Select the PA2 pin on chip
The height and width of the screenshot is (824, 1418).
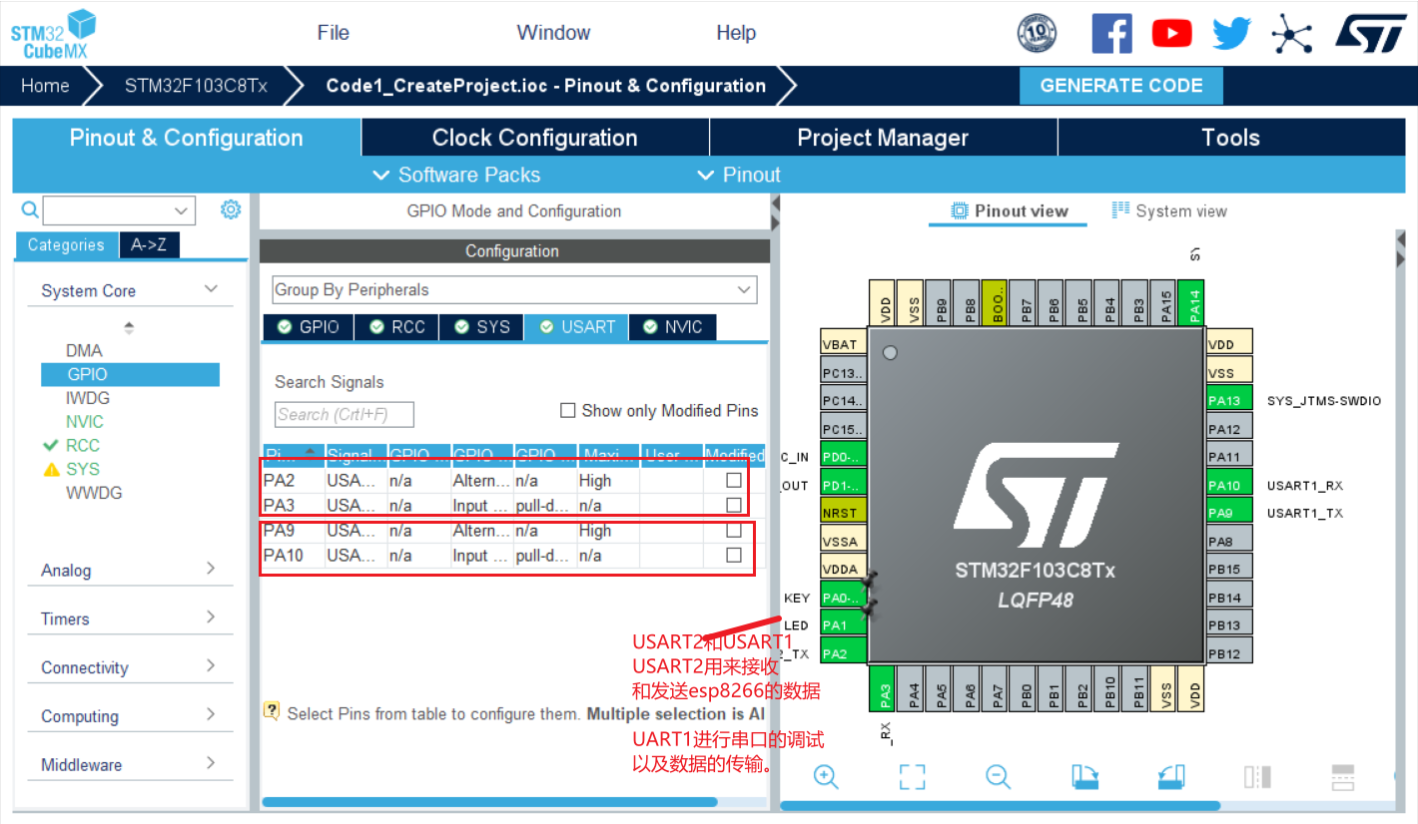[x=843, y=652]
